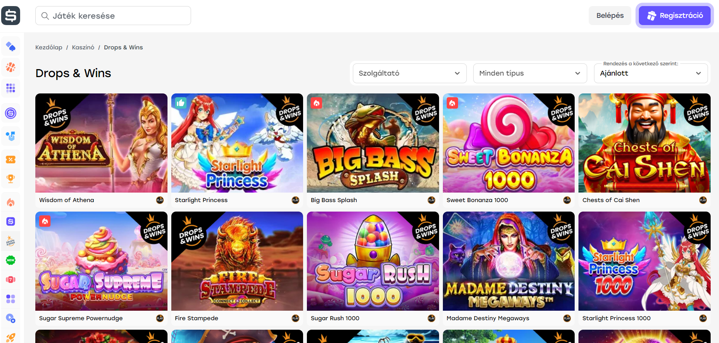Image resolution: width=719 pixels, height=343 pixels.
Task: Open the Minden típus type dropdown
Action: [530, 73]
